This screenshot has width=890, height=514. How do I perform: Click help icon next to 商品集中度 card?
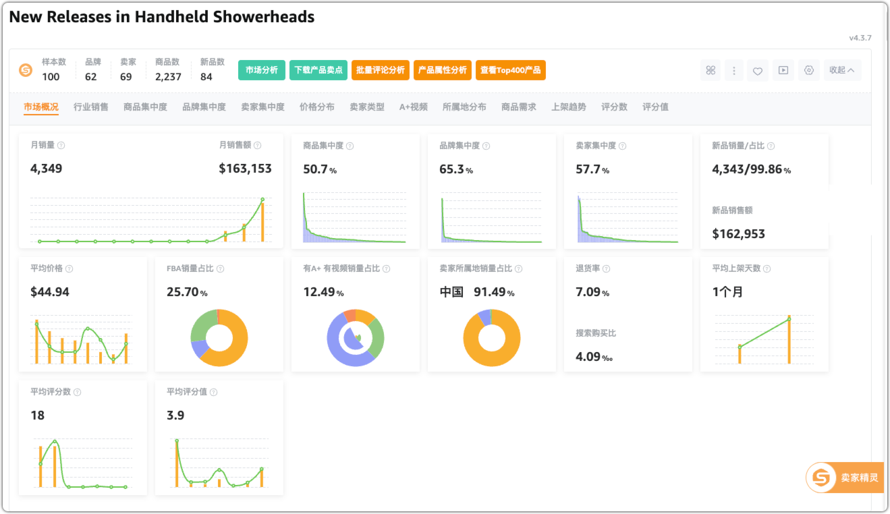pos(350,146)
